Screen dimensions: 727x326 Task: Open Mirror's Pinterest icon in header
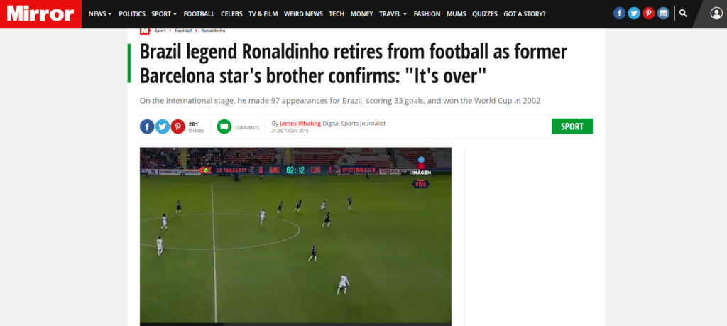(x=649, y=13)
